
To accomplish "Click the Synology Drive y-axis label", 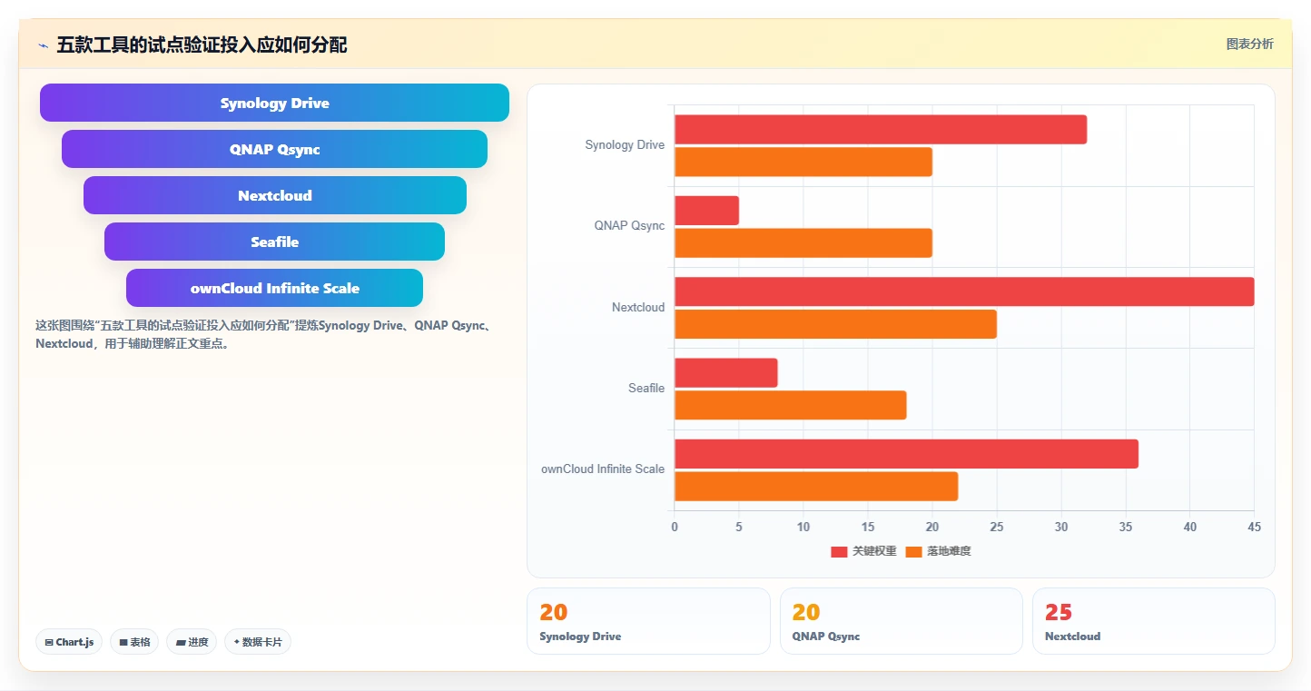I will click(625, 144).
